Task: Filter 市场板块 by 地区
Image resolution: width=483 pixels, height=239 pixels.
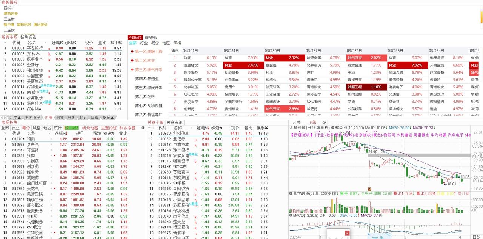Action: point(47,128)
